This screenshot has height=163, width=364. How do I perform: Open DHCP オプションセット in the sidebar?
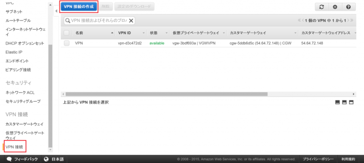[25, 43]
